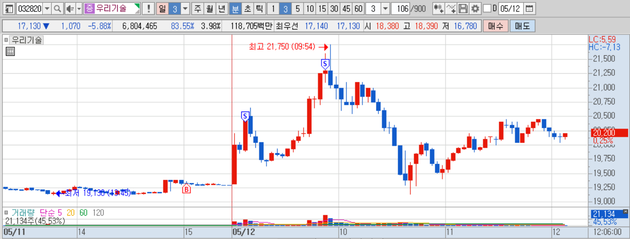Switch to 분 minute chart tab

235,9
